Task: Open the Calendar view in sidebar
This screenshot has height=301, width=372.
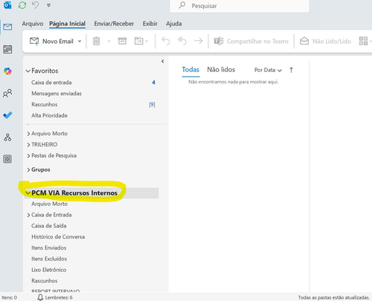Action: (x=7, y=49)
